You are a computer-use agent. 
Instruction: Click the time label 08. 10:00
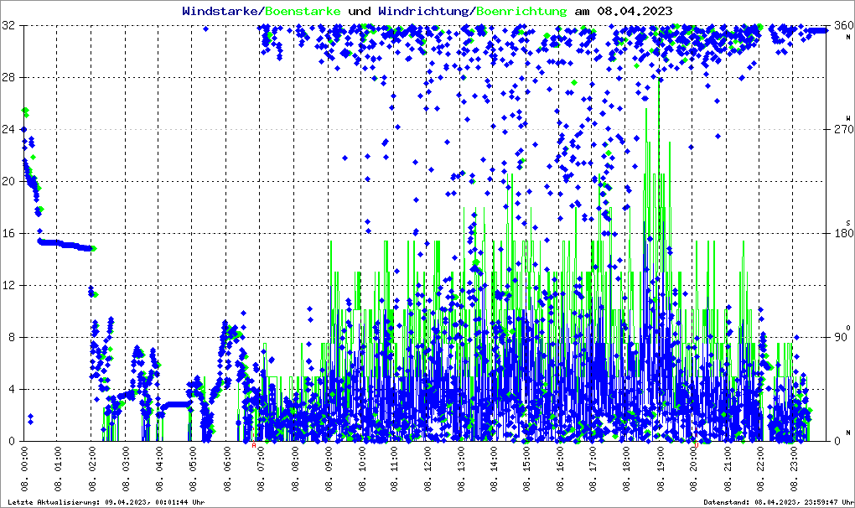pyautogui.click(x=362, y=469)
